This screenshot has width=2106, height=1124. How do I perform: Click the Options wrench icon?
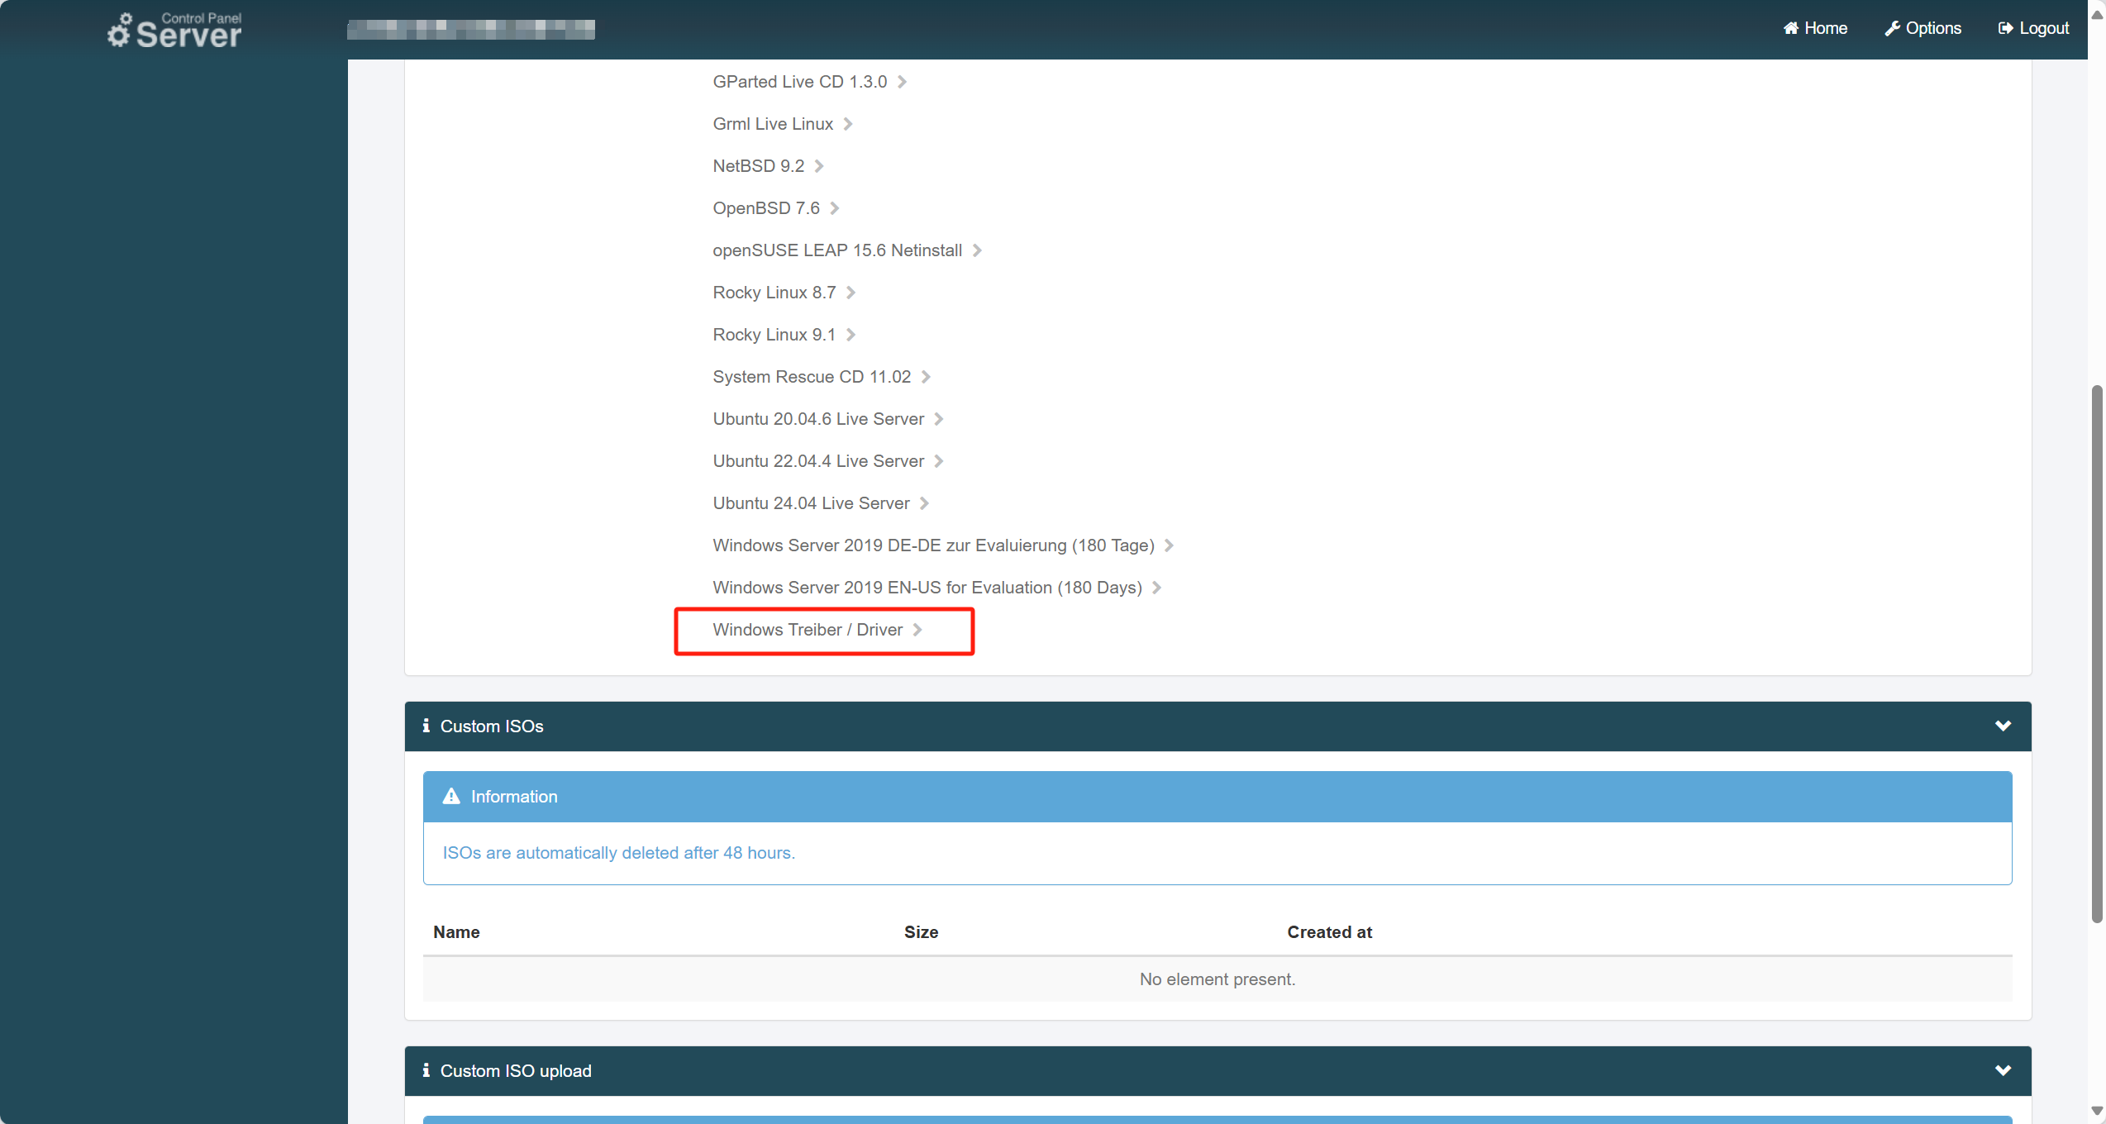tap(1892, 28)
